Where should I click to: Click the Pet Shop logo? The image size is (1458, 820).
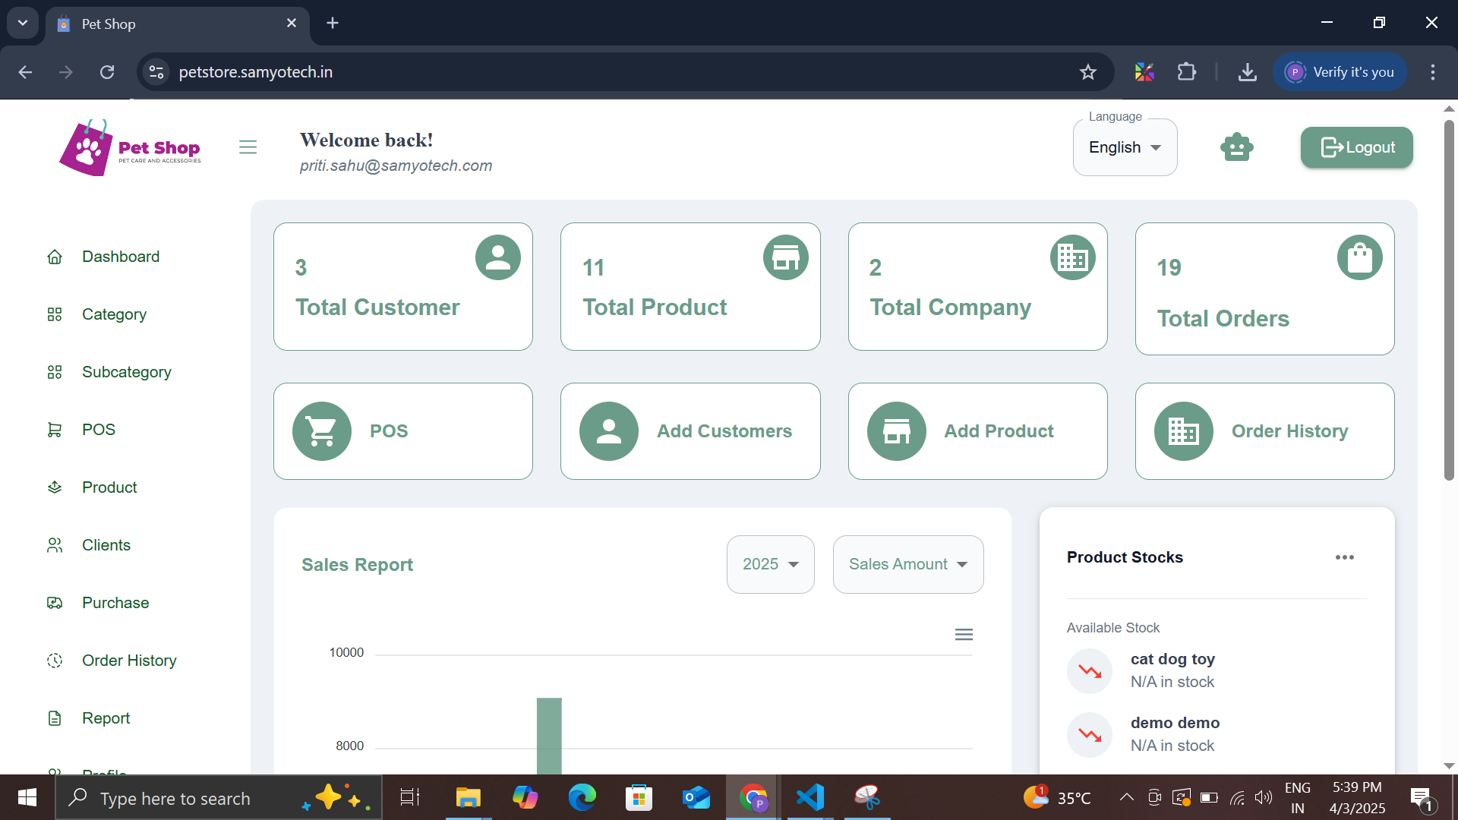(131, 149)
